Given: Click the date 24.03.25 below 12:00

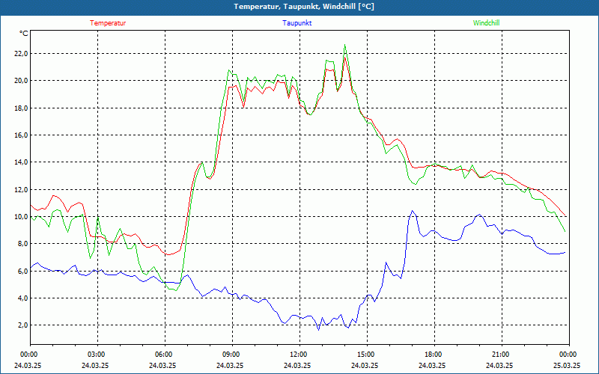Looking at the screenshot, I should [297, 365].
